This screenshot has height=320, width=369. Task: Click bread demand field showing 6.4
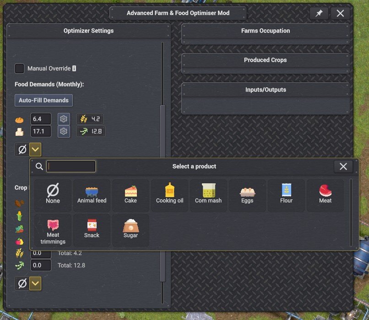tap(41, 119)
